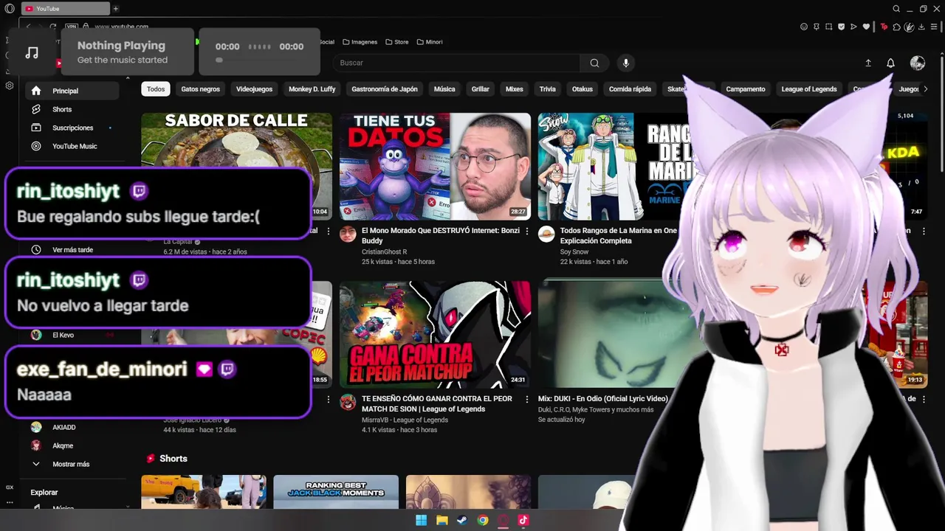
Task: Select the Videojuegos filter chip
Action: coord(254,89)
